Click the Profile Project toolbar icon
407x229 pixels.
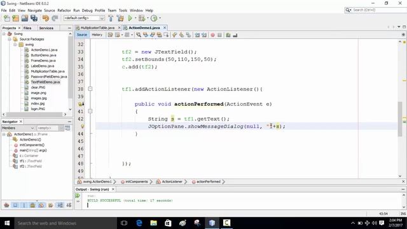(154, 18)
